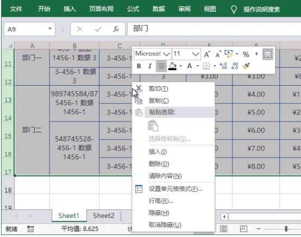Open the font color dropdown arrow
The image size is (301, 237).
198,66
